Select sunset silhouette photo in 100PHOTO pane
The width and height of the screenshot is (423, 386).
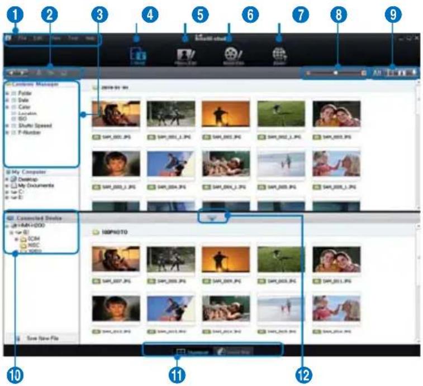coord(226,259)
